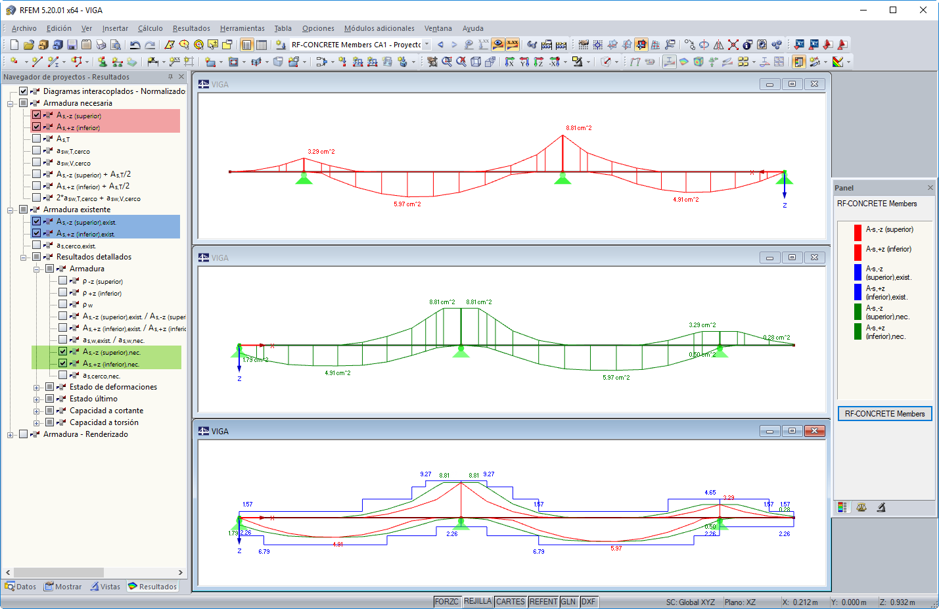939x609 pixels.
Task: Uncheck As,+z (inferior),exist. checkbox
Action: pyautogui.click(x=36, y=233)
